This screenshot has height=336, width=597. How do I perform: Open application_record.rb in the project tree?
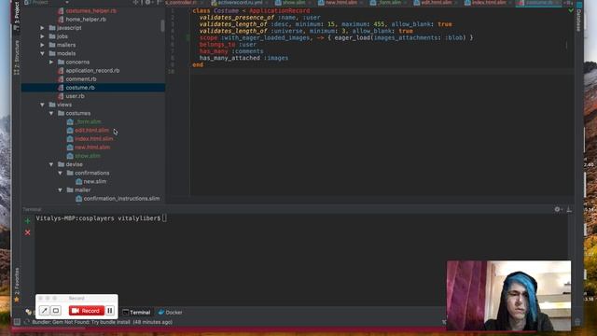pyautogui.click(x=92, y=71)
